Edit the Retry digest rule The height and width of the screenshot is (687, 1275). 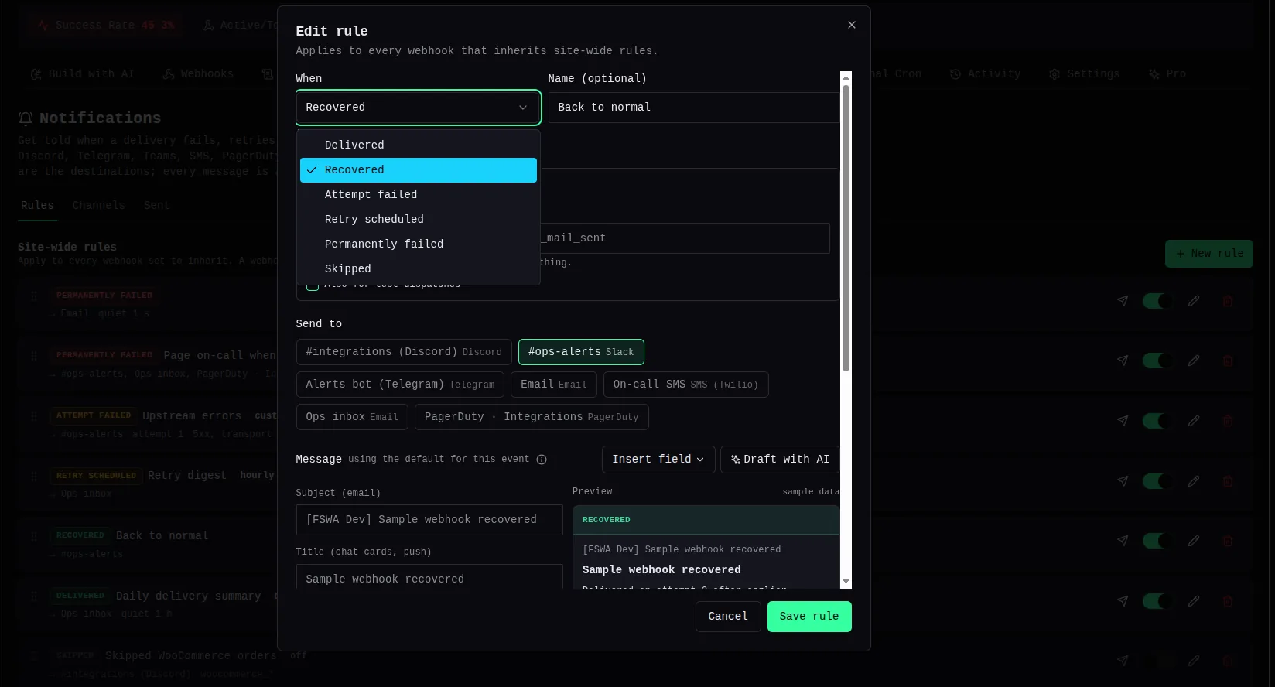(x=1194, y=481)
